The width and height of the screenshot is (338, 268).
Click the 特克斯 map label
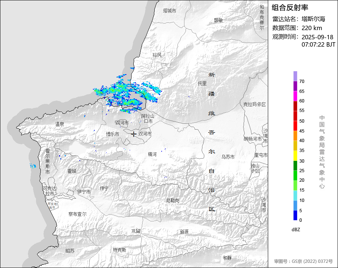[120, 250]
